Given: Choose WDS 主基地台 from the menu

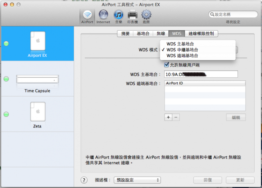Looking at the screenshot, I should pyautogui.click(x=198, y=44).
